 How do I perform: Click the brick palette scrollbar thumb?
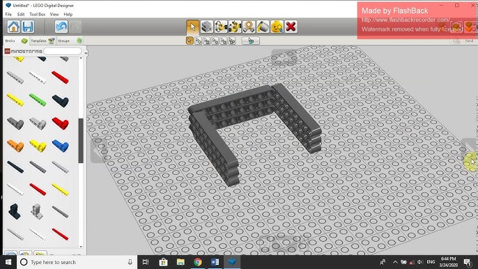(x=81, y=141)
